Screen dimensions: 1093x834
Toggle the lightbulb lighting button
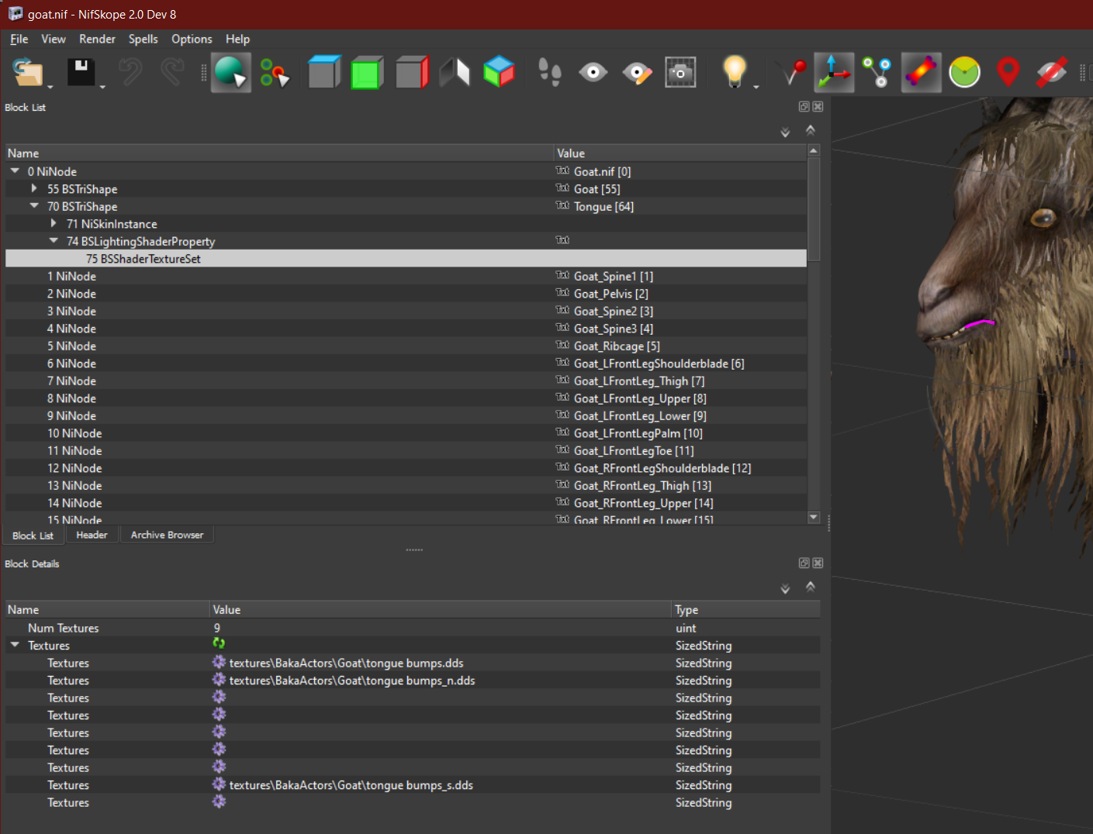pos(734,72)
